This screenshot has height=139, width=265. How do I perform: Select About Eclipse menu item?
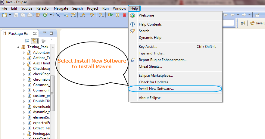[x=175, y=98]
